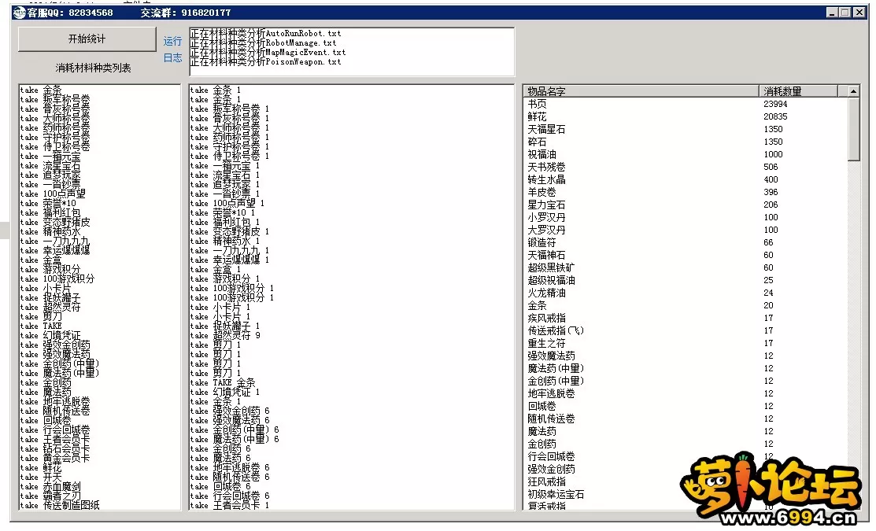Viewport: 876px width, 531px height.
Task: Select the 传送戒指(飞) row
Action: pos(685,330)
